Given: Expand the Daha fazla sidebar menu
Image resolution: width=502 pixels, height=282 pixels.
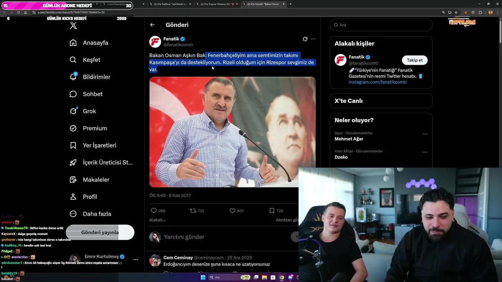Looking at the screenshot, I should 91,214.
